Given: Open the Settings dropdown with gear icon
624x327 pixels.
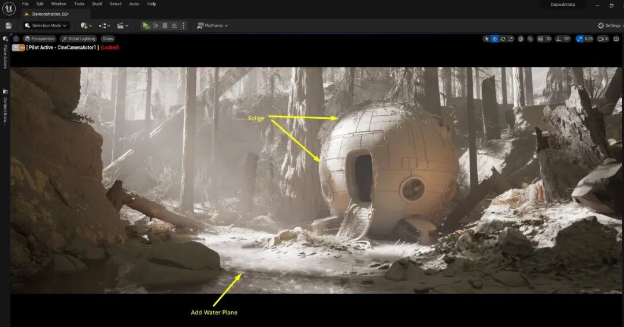Looking at the screenshot, I should (611, 25).
